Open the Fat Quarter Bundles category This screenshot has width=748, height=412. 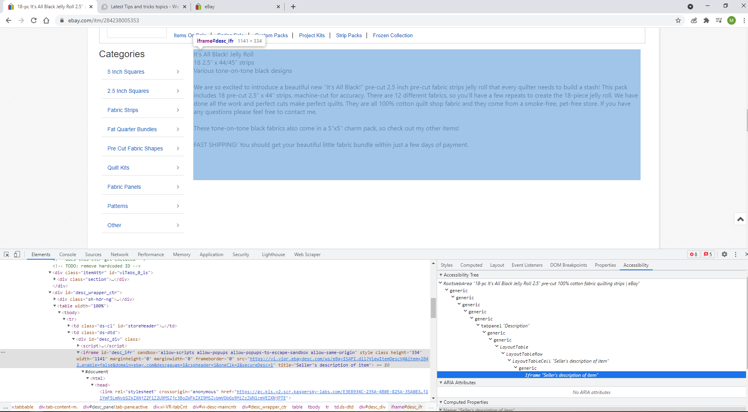[132, 129]
